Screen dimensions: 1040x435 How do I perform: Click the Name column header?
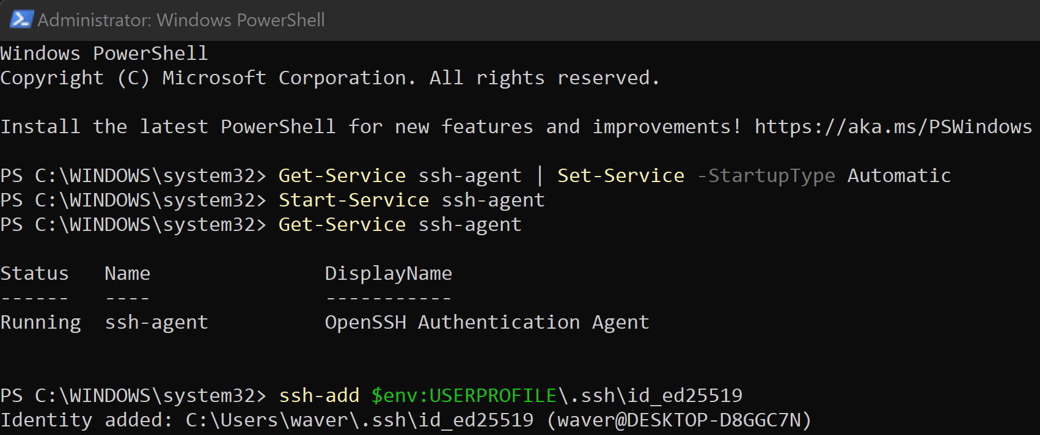click(x=127, y=273)
